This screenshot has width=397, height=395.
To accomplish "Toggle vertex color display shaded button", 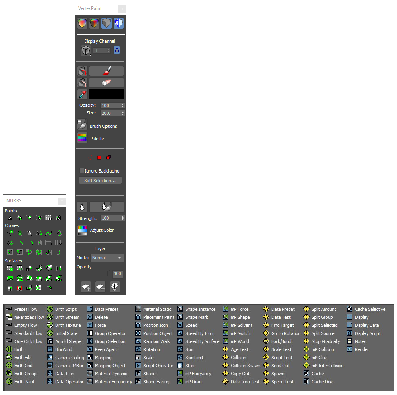I will (x=82, y=23).
